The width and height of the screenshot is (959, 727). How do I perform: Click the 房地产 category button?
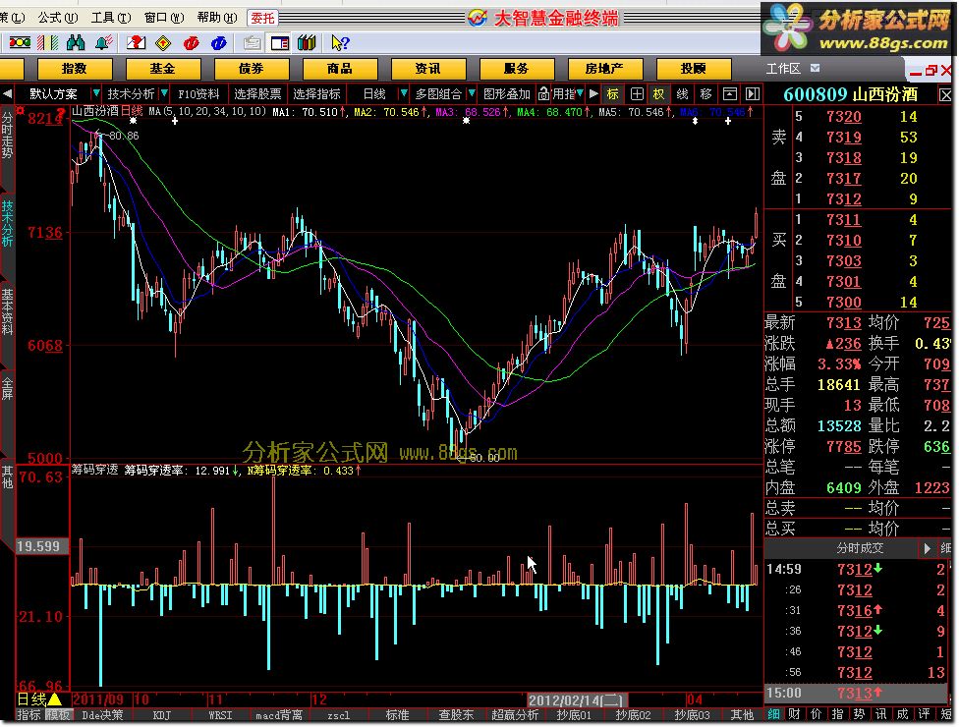pos(604,69)
